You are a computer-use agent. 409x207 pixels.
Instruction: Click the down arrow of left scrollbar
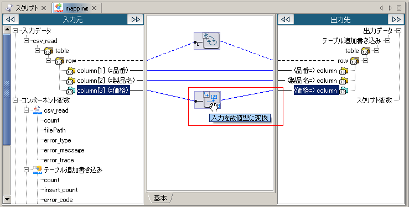(7, 199)
